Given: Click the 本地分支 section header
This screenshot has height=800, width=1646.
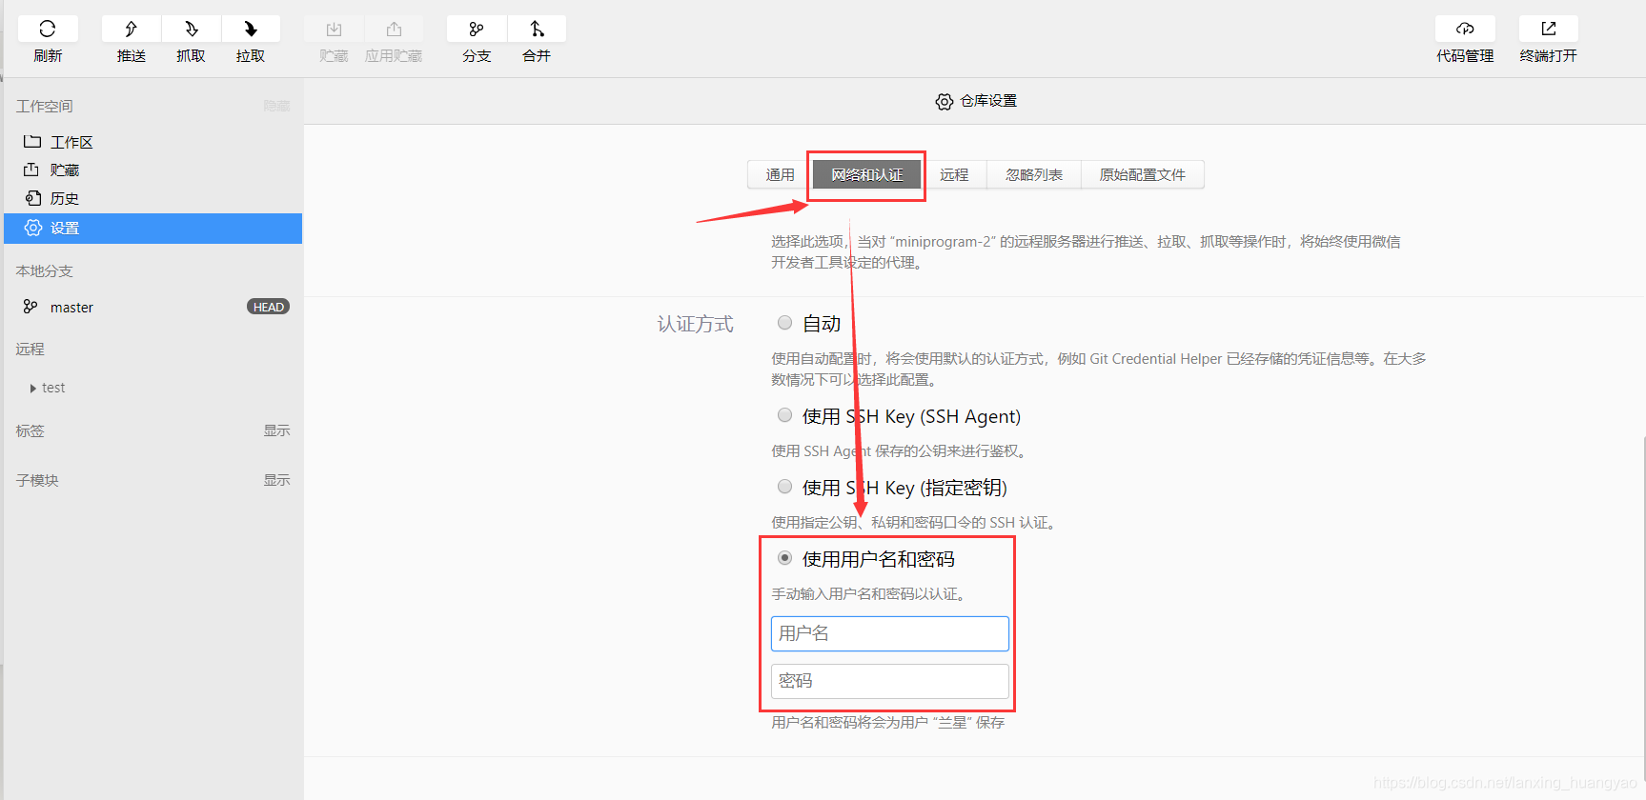Looking at the screenshot, I should click(x=45, y=271).
